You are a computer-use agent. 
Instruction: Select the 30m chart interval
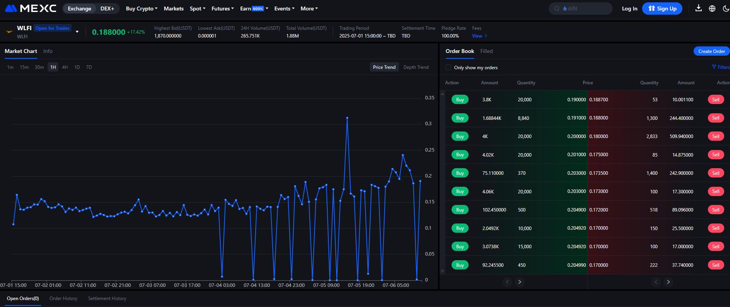[x=39, y=67]
